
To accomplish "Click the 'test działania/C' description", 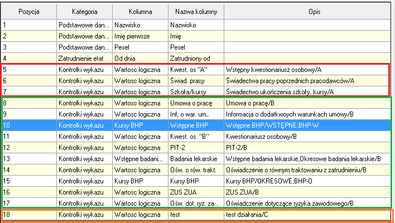I will [x=307, y=215].
